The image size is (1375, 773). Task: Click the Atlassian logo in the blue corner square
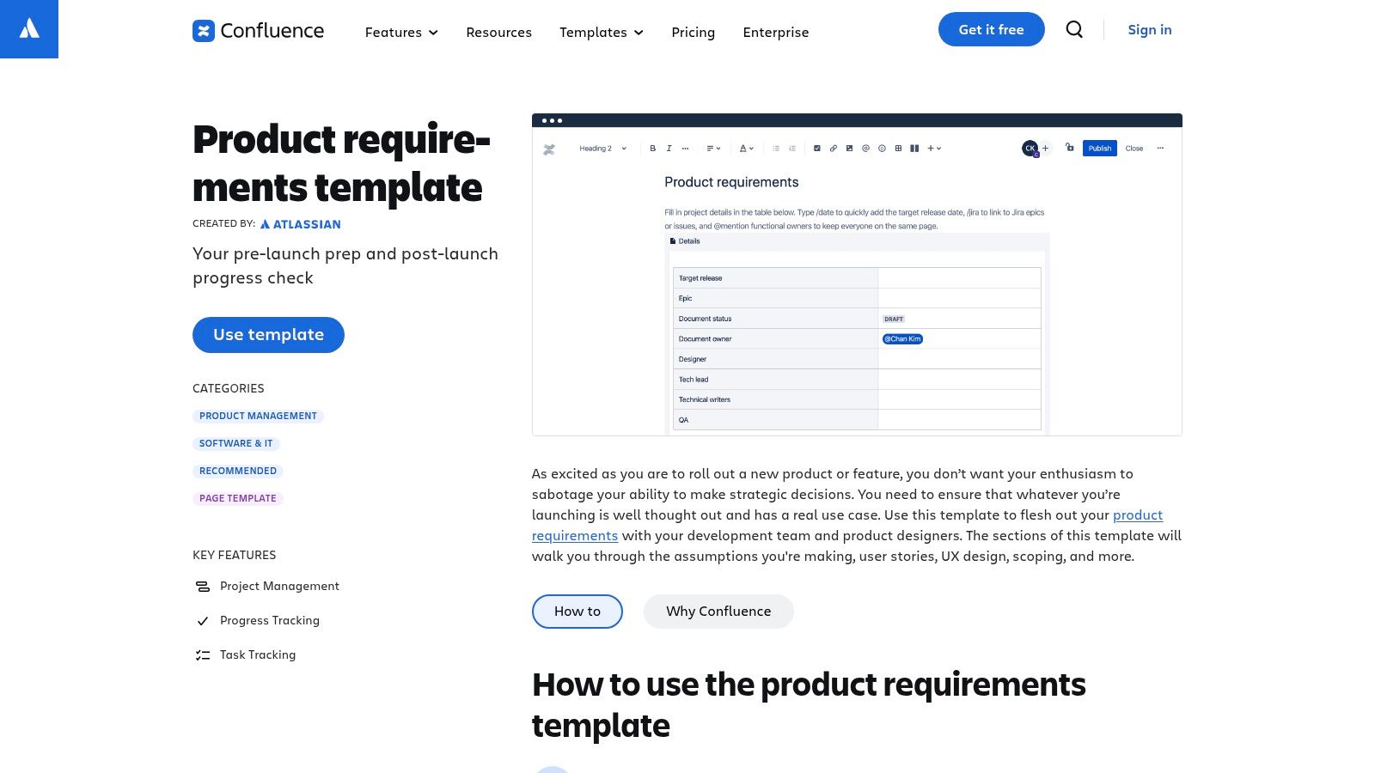[x=29, y=29]
